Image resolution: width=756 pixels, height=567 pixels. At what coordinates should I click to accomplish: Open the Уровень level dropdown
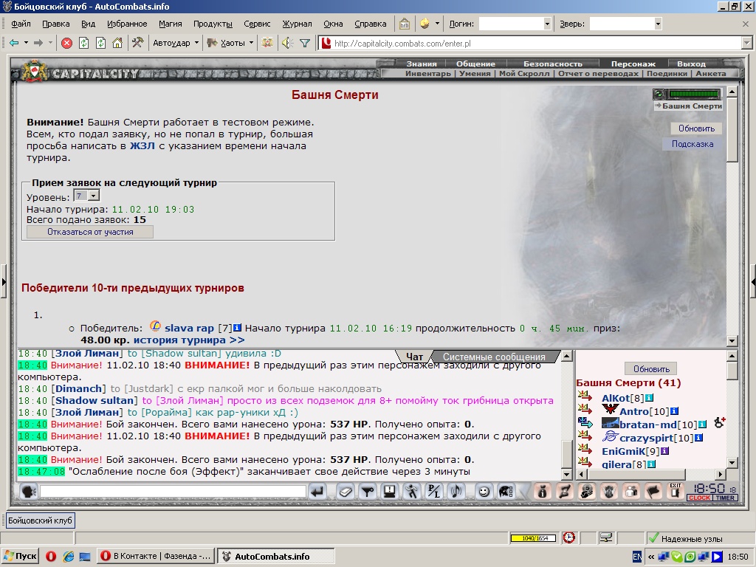94,195
